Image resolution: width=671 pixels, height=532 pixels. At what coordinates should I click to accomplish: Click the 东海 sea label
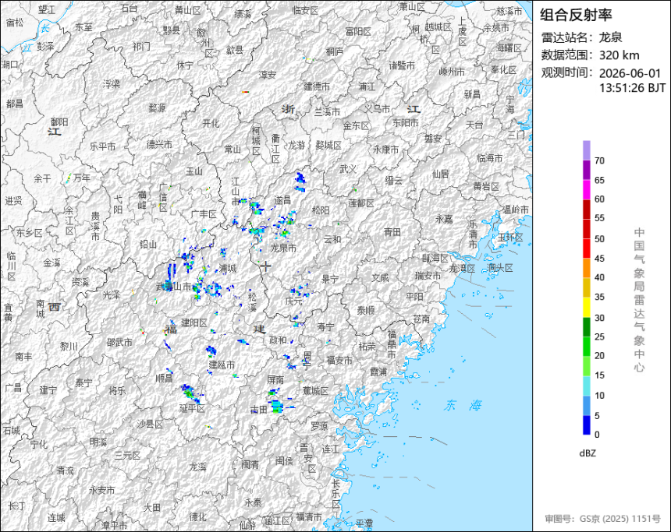[463, 405]
